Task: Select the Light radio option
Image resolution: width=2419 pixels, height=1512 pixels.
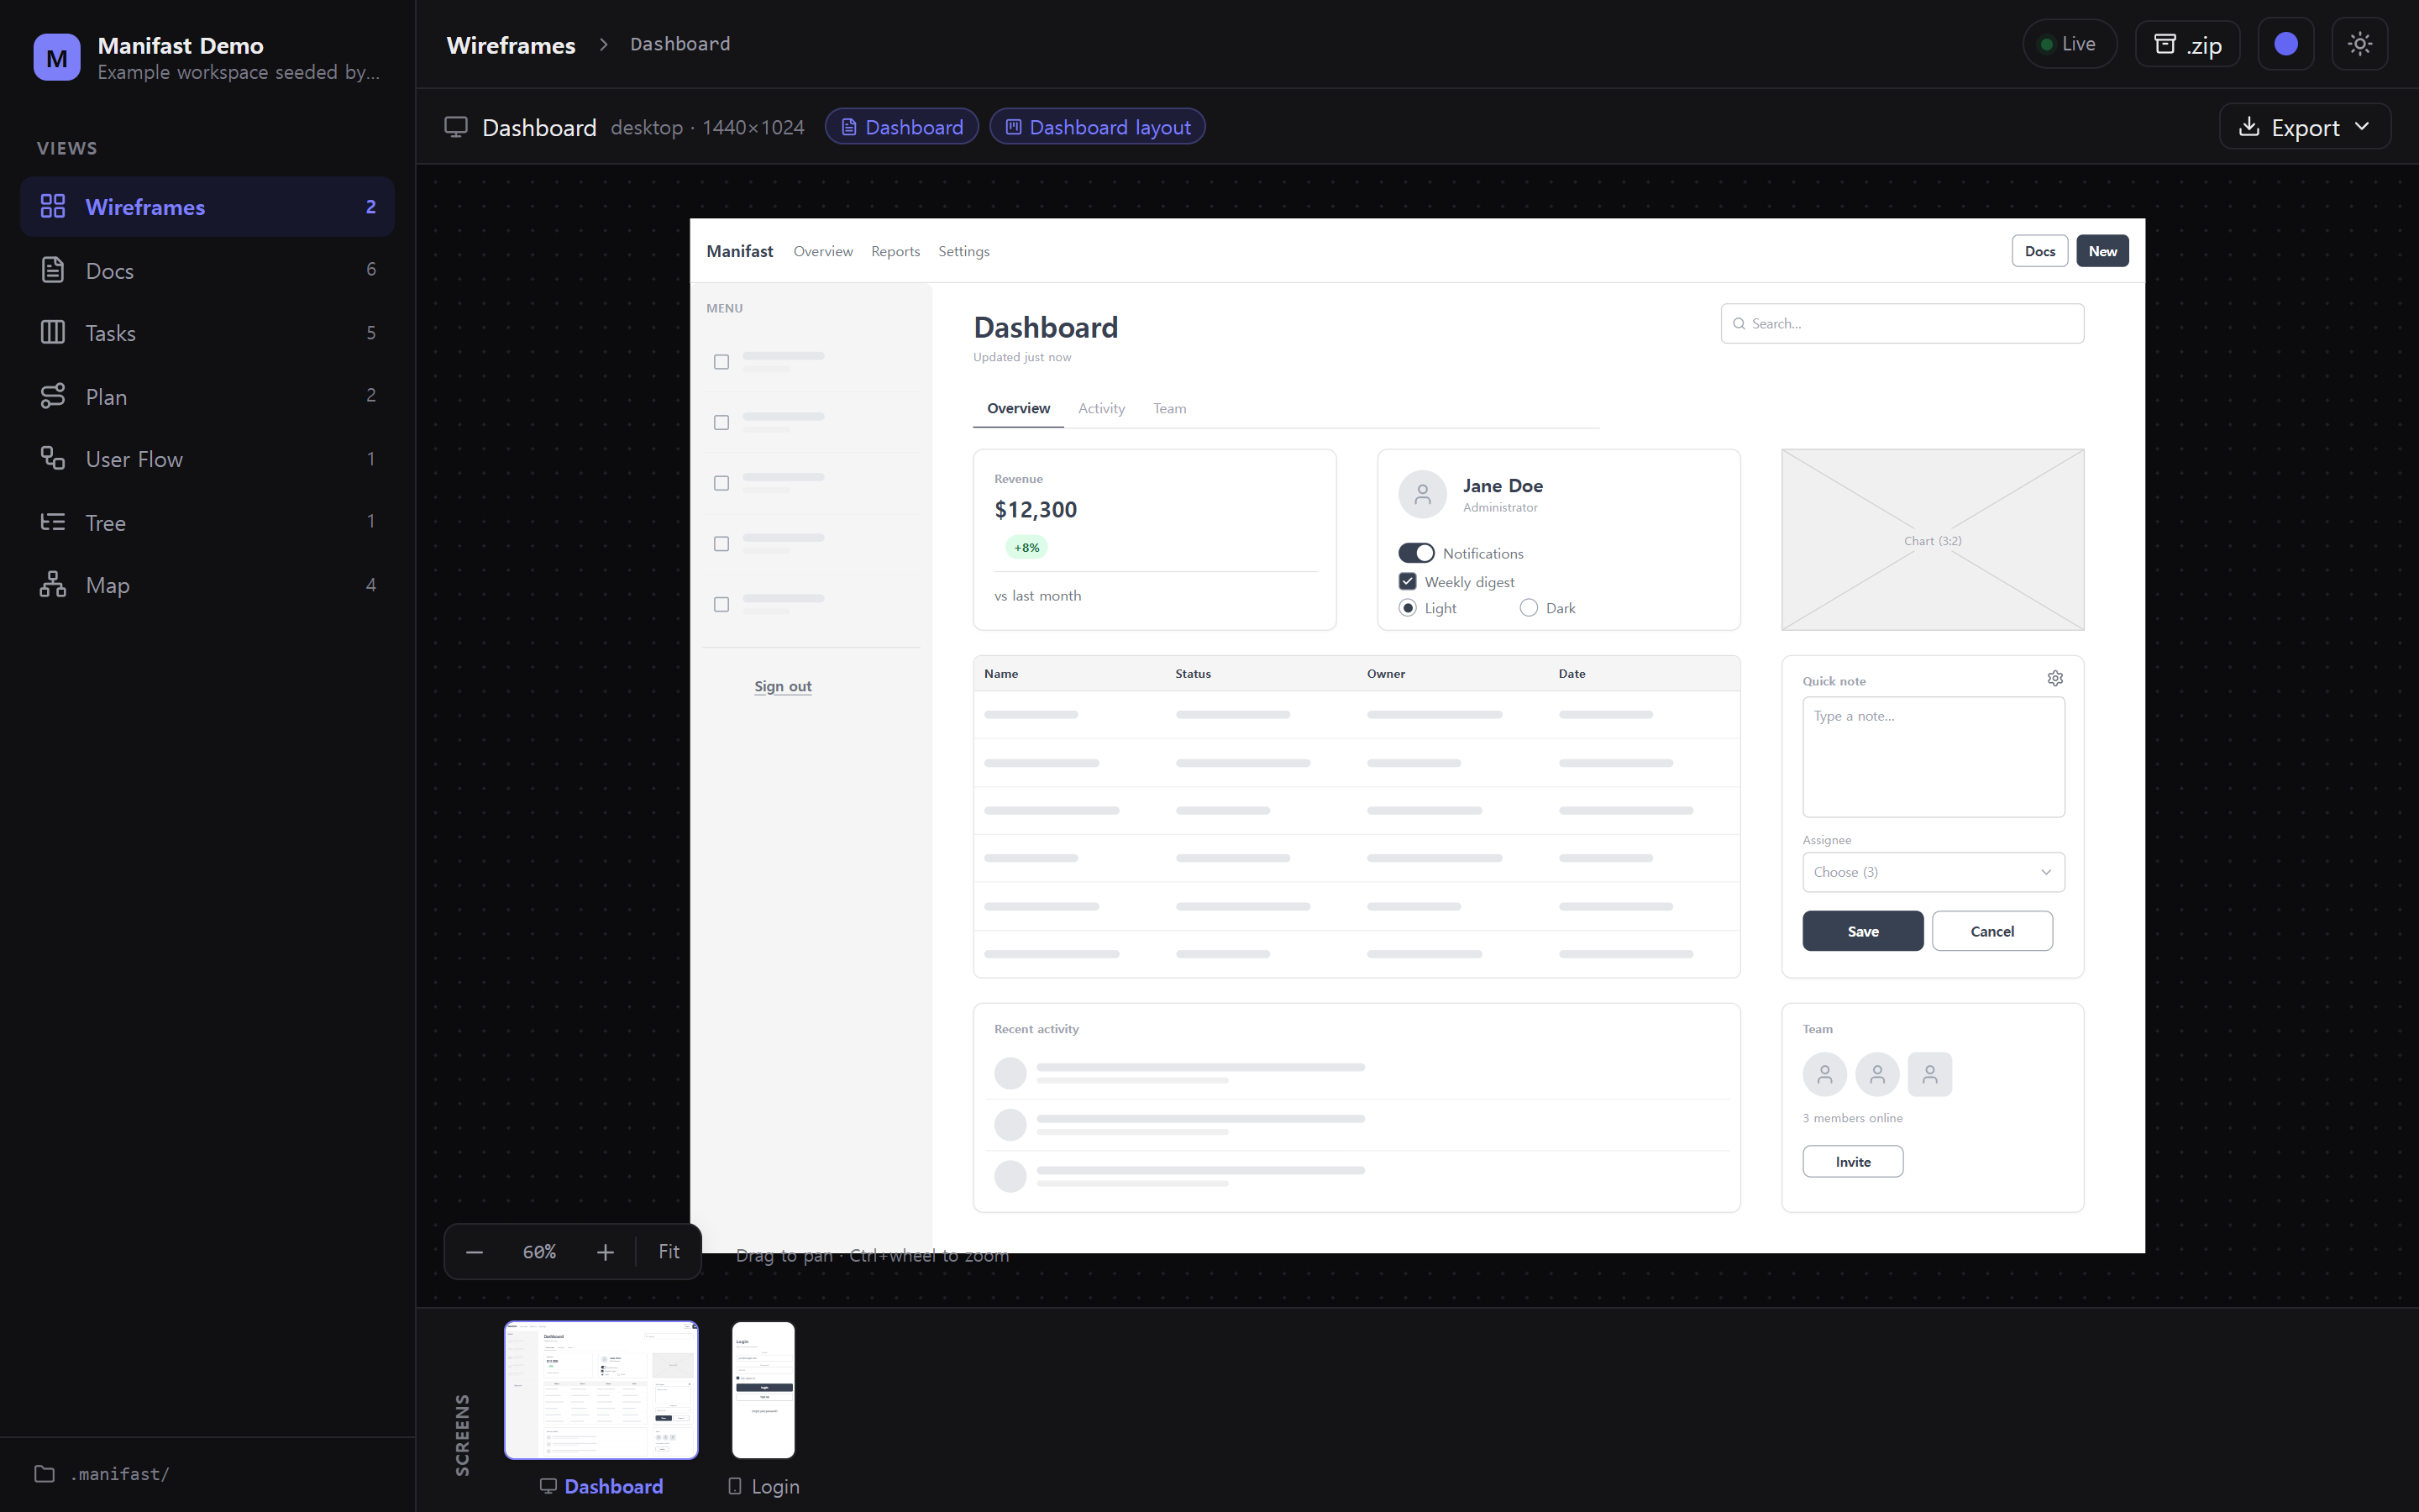Action: click(1408, 608)
